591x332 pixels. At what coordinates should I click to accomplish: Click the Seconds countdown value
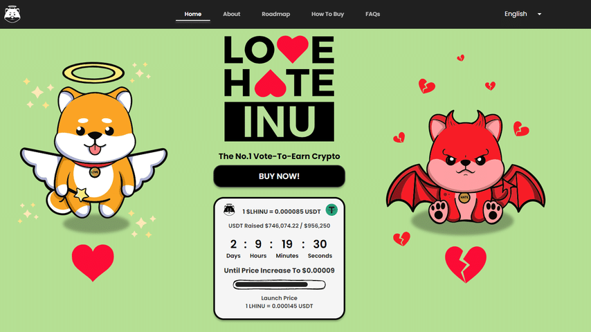tap(320, 244)
